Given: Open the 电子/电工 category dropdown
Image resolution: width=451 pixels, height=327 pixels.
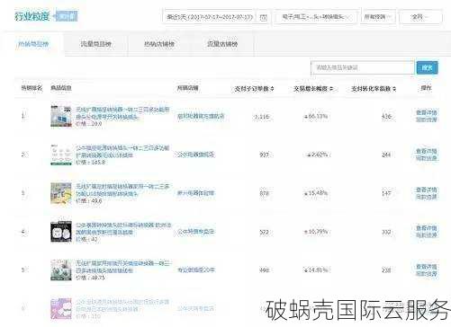Looking at the screenshot, I should tap(315, 17).
